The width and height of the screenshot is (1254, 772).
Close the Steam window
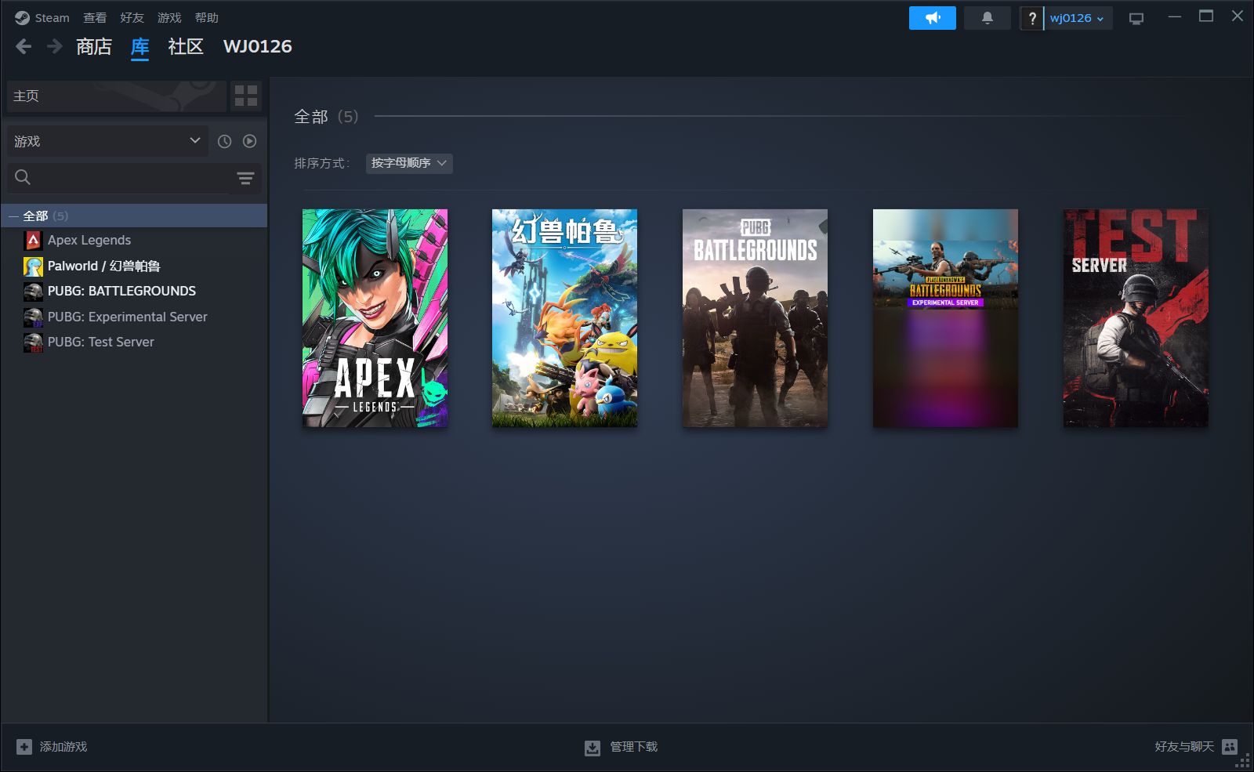(1238, 16)
